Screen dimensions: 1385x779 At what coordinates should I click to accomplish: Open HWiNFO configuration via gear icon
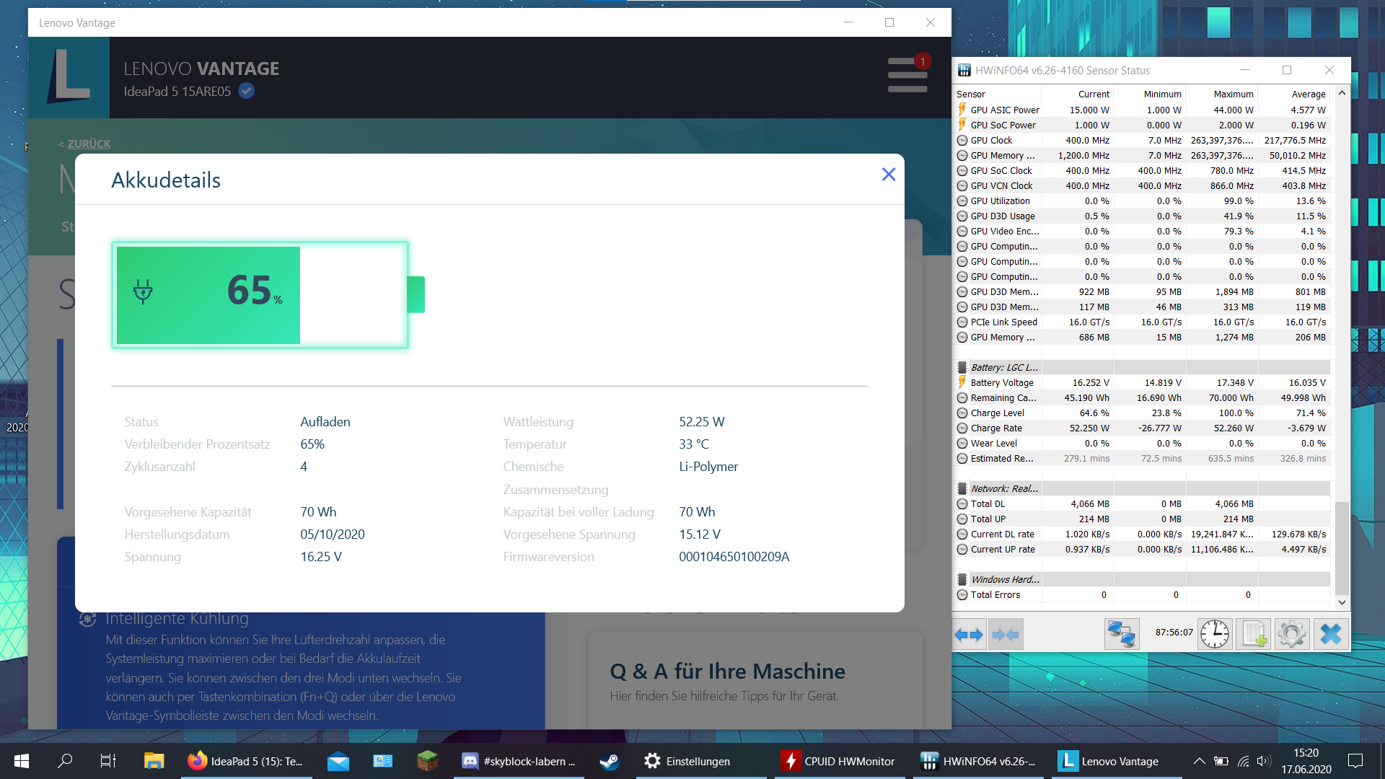[1292, 634]
